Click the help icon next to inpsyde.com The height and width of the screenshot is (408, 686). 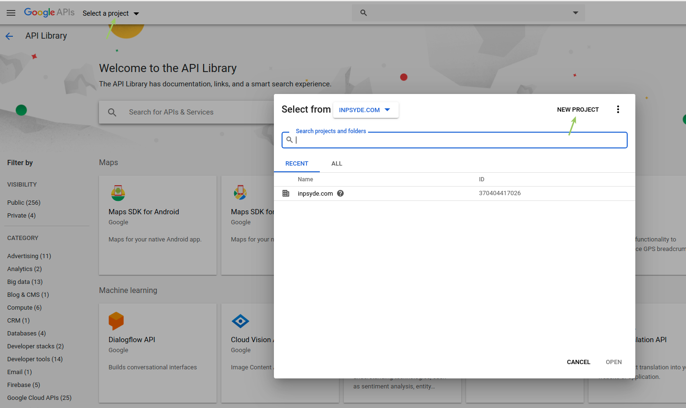[340, 193]
